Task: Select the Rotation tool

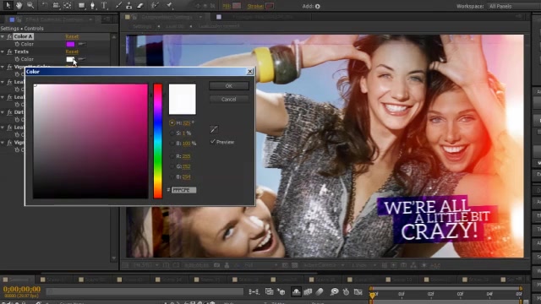Action: pos(45,5)
